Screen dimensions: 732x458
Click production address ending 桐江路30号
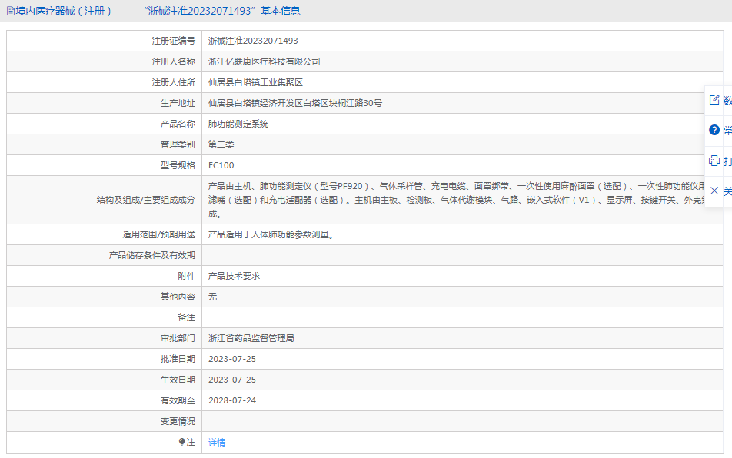[295, 103]
